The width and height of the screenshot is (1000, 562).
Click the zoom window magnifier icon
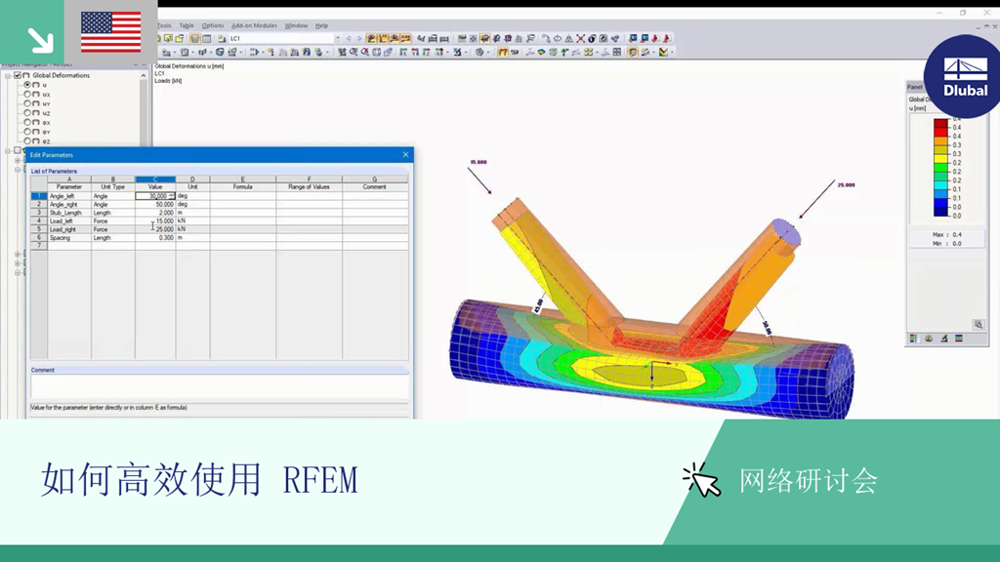[354, 53]
